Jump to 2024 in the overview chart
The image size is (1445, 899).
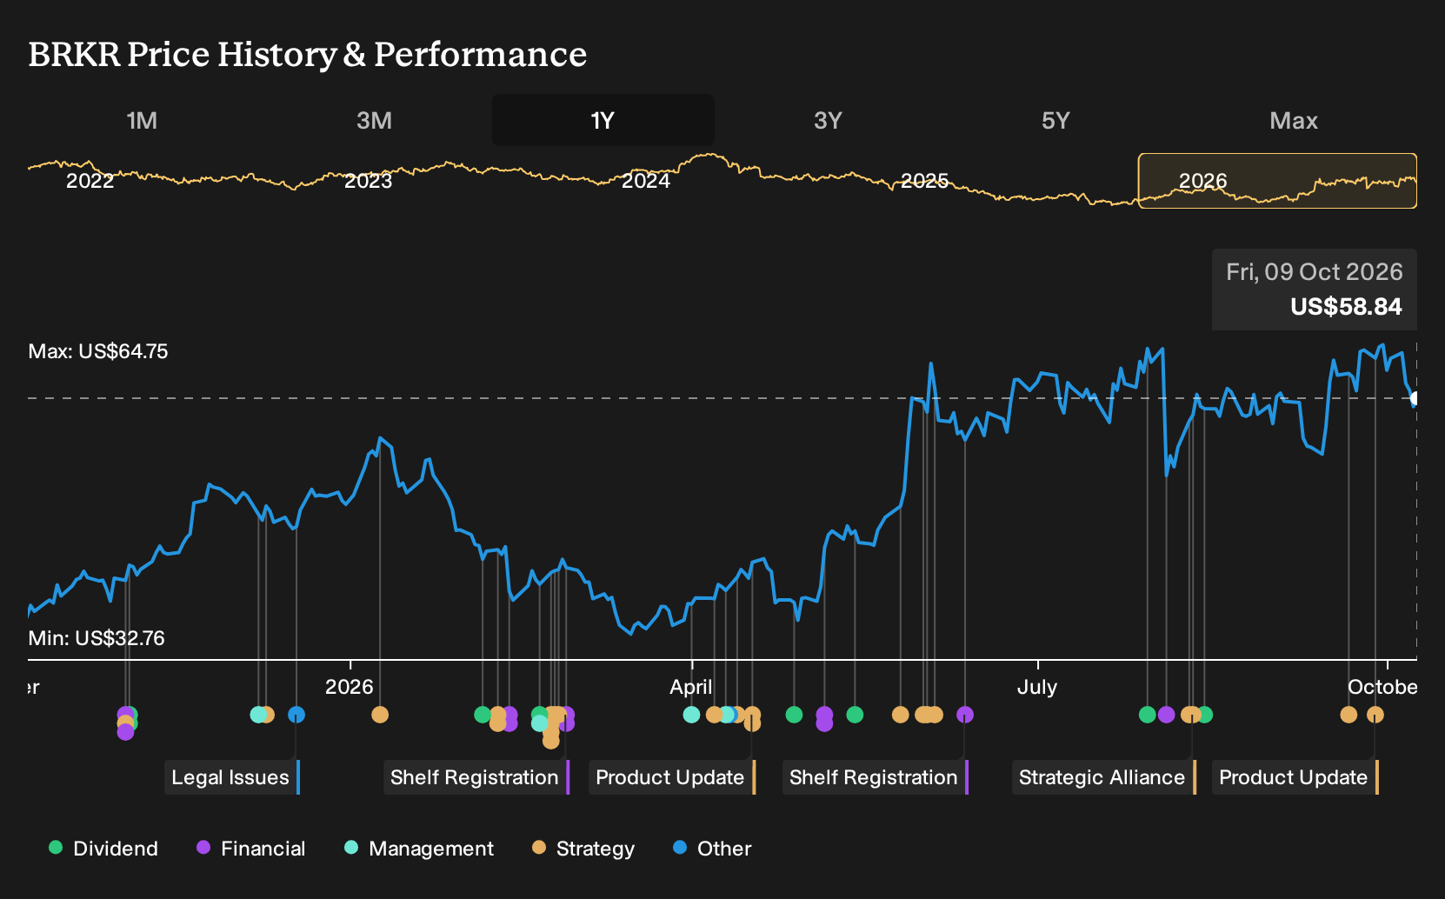click(646, 181)
